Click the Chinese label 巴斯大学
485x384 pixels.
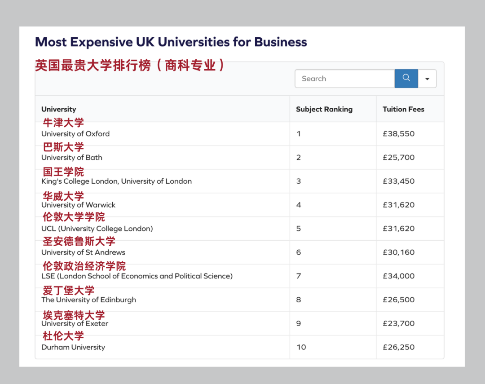[x=63, y=147]
